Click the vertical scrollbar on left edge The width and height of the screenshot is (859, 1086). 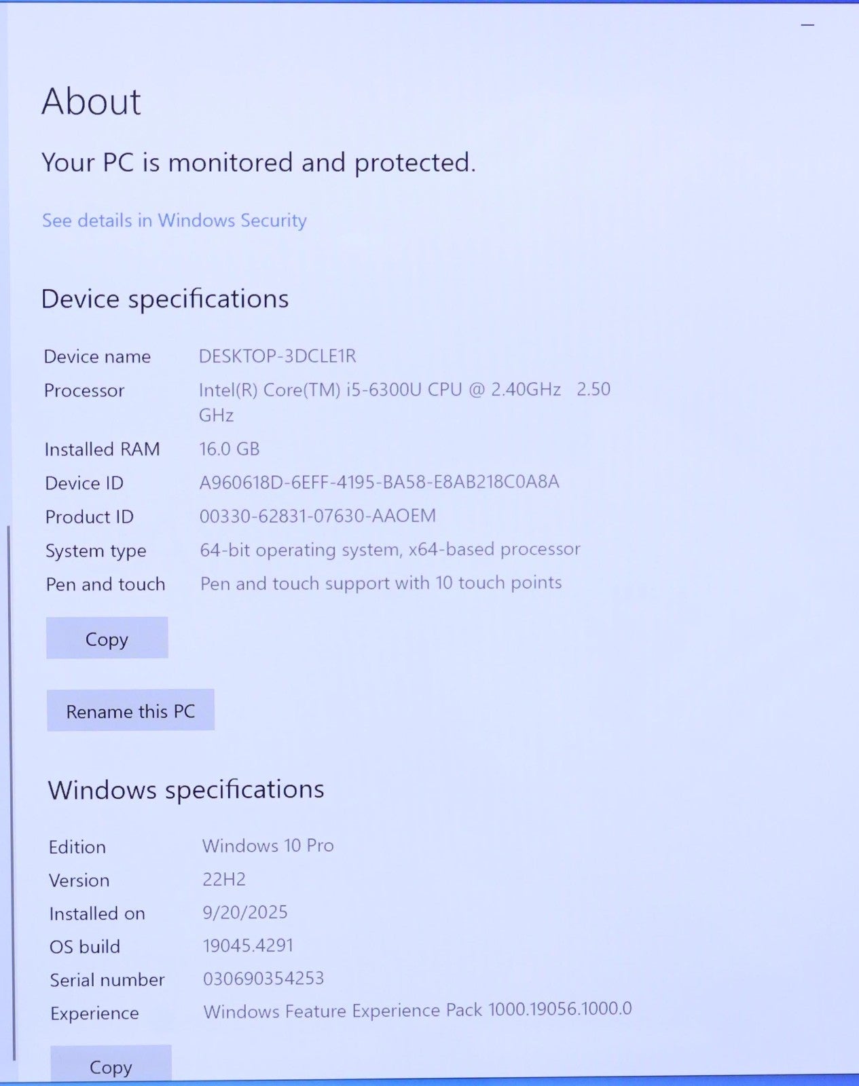10,781
